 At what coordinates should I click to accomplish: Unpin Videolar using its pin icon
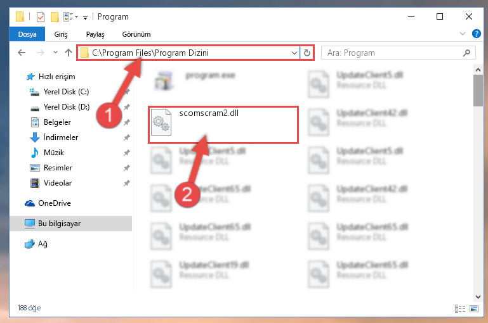point(127,183)
